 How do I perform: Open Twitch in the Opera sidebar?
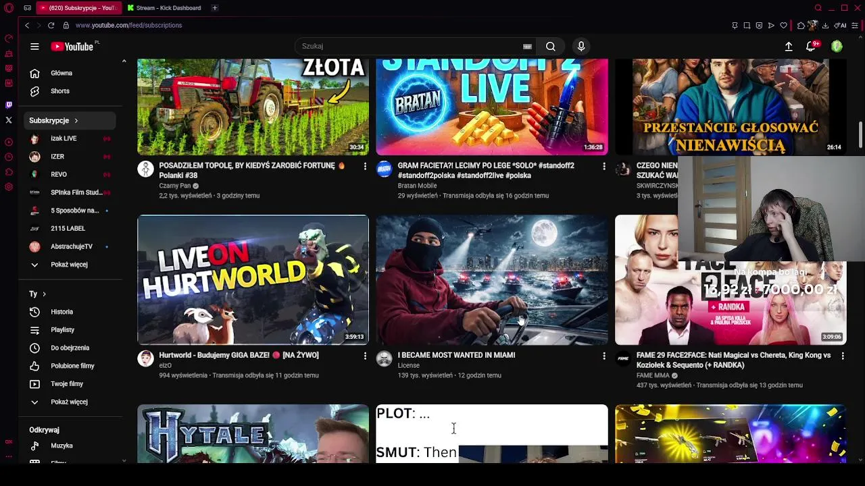tap(9, 105)
